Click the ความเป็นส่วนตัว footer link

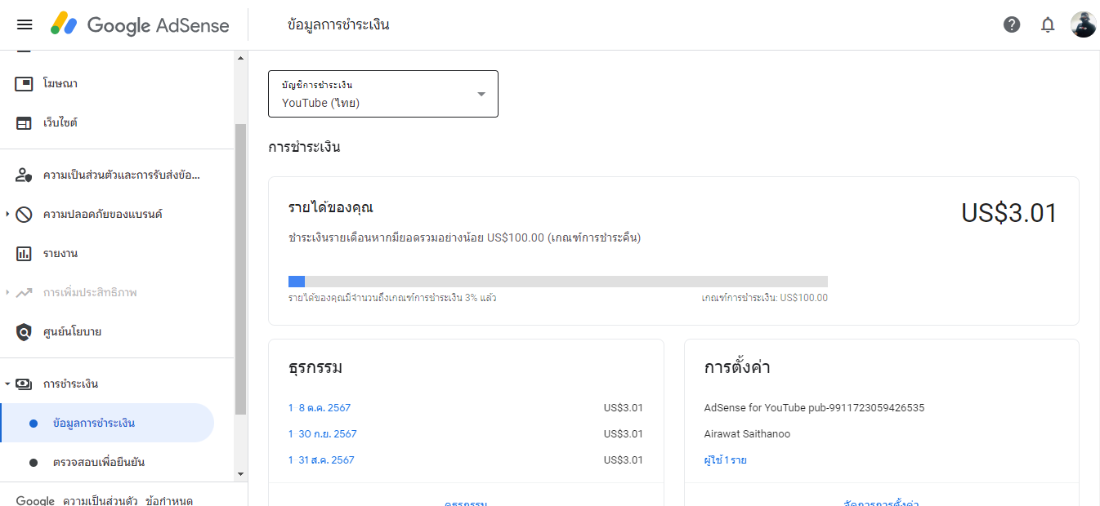click(101, 500)
